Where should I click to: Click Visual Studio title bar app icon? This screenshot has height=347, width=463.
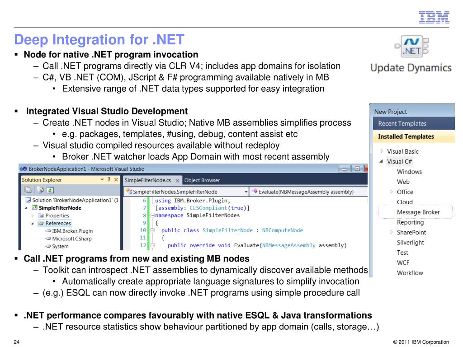coord(23,169)
